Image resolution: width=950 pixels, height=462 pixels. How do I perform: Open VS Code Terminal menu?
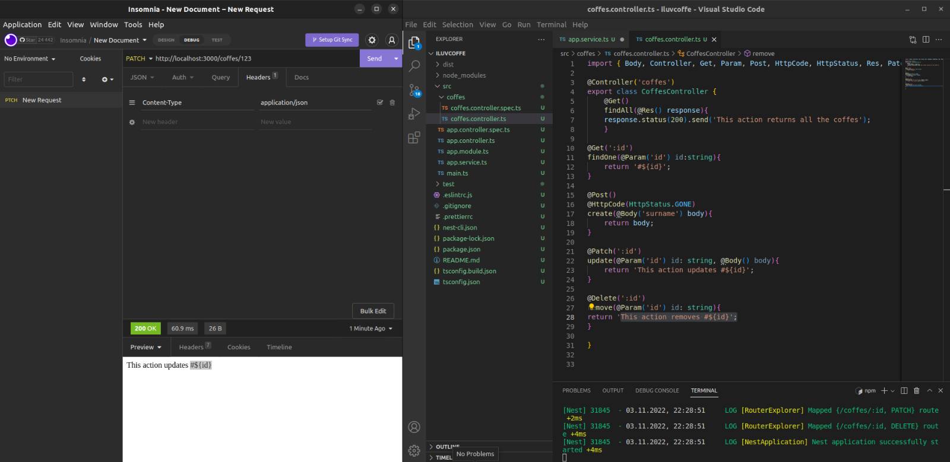[552, 24]
